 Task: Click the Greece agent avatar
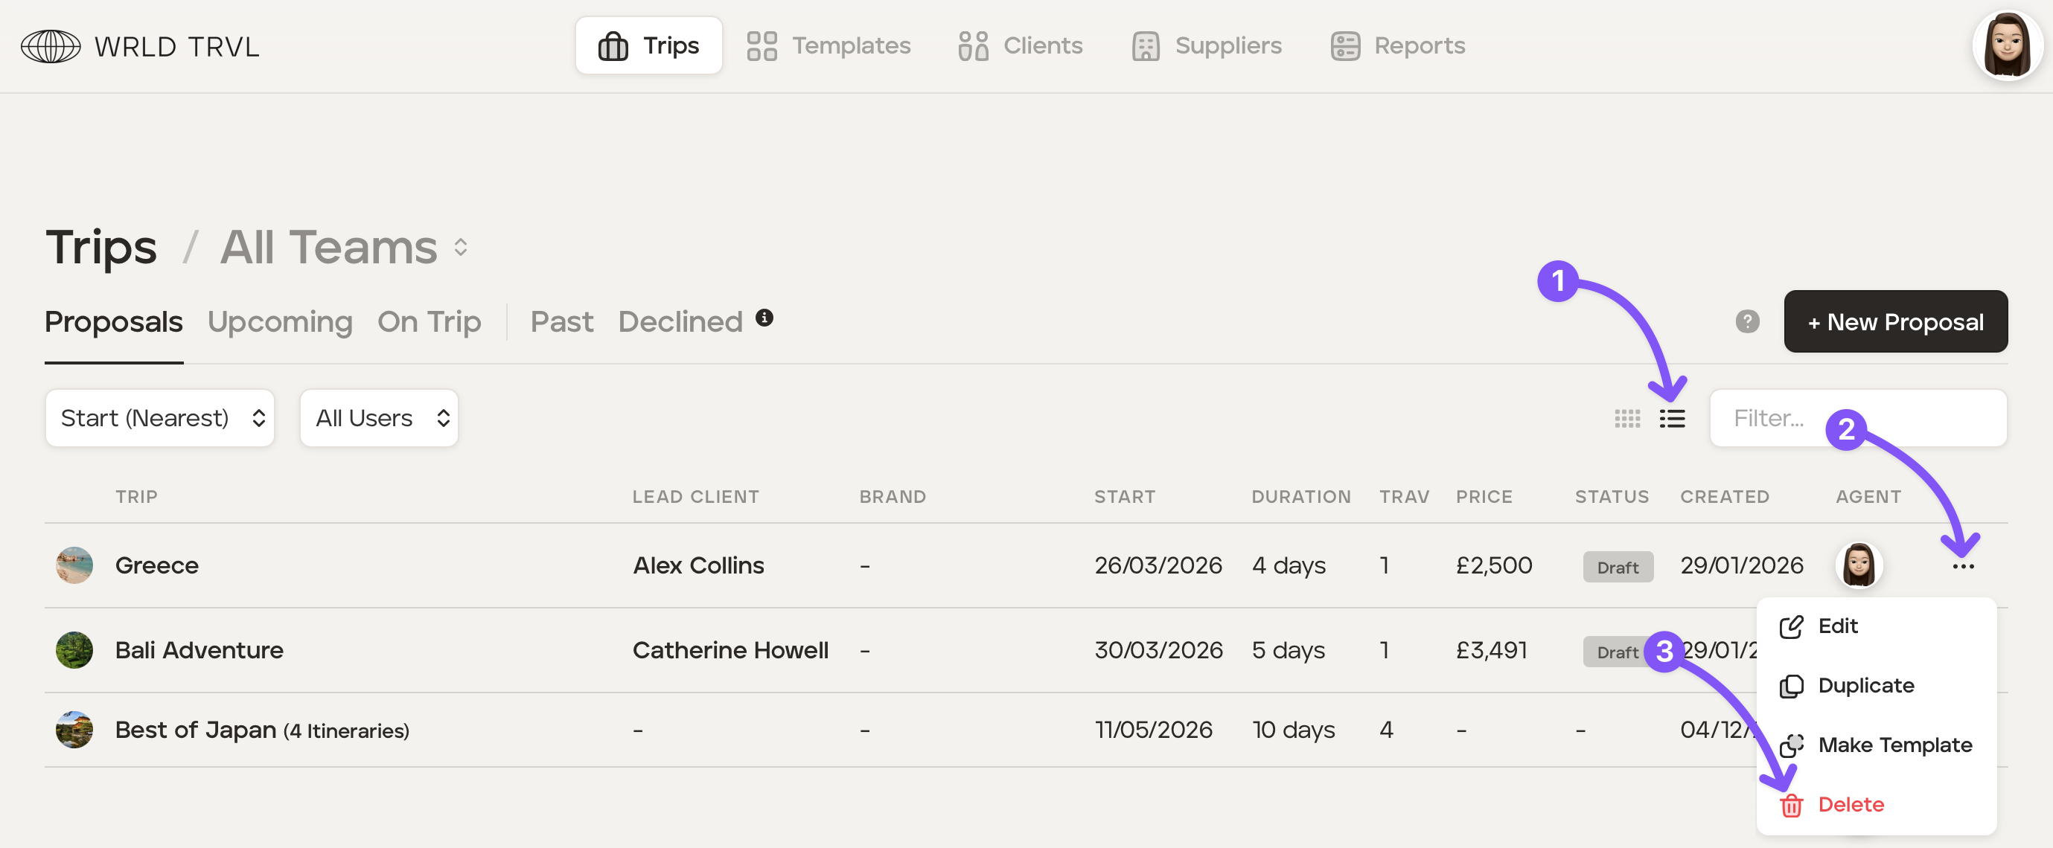1859,565
